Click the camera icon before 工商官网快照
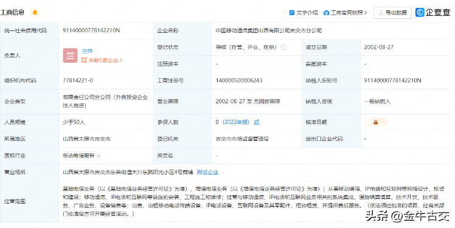 [x=327, y=13]
